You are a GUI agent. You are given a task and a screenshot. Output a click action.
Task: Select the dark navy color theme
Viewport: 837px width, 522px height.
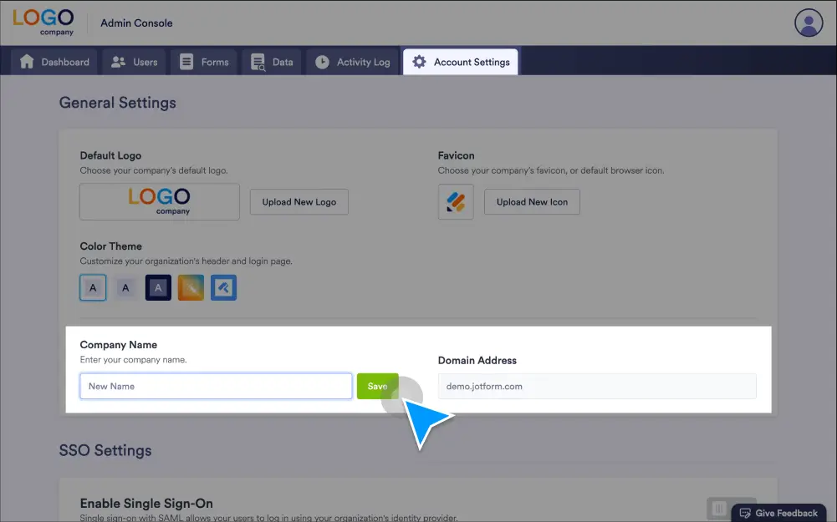[158, 288]
